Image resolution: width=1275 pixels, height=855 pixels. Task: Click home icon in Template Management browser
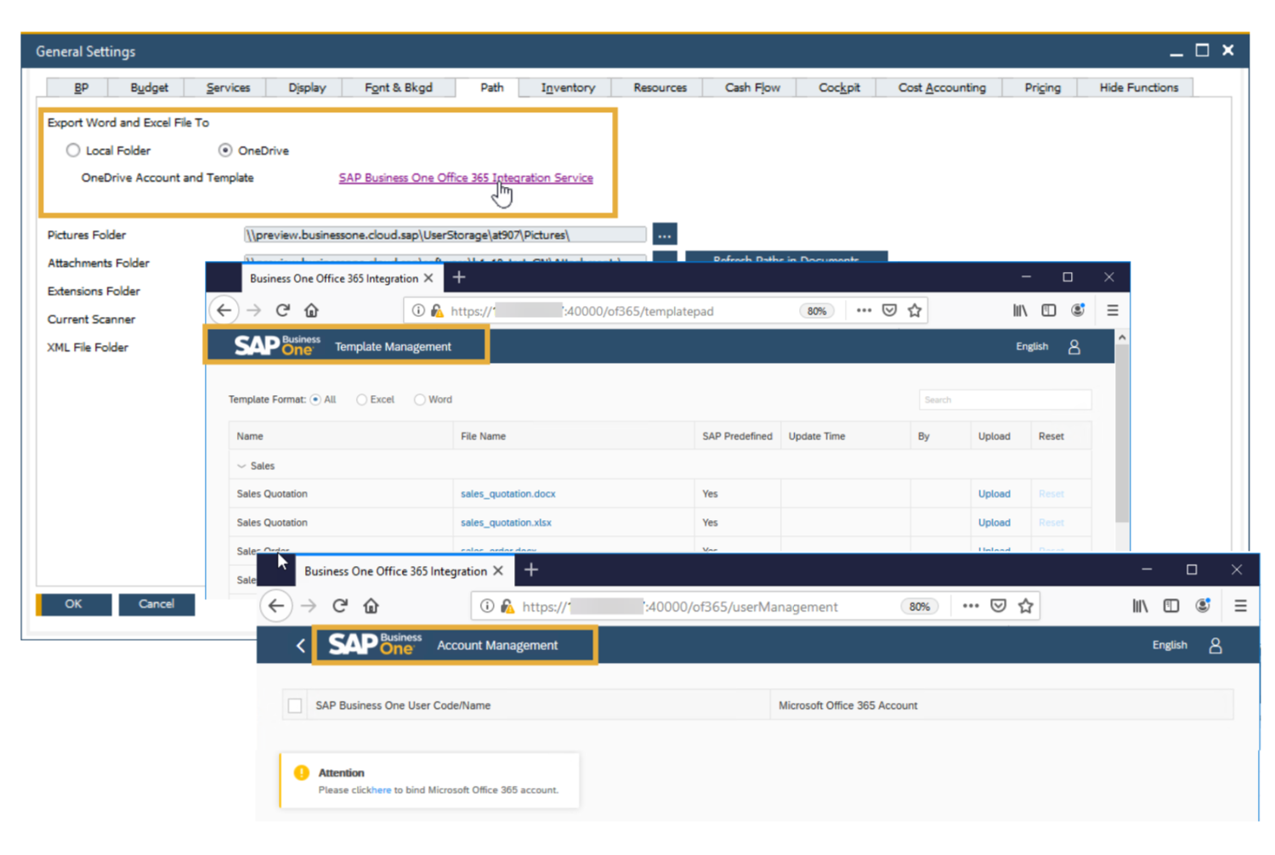[311, 310]
